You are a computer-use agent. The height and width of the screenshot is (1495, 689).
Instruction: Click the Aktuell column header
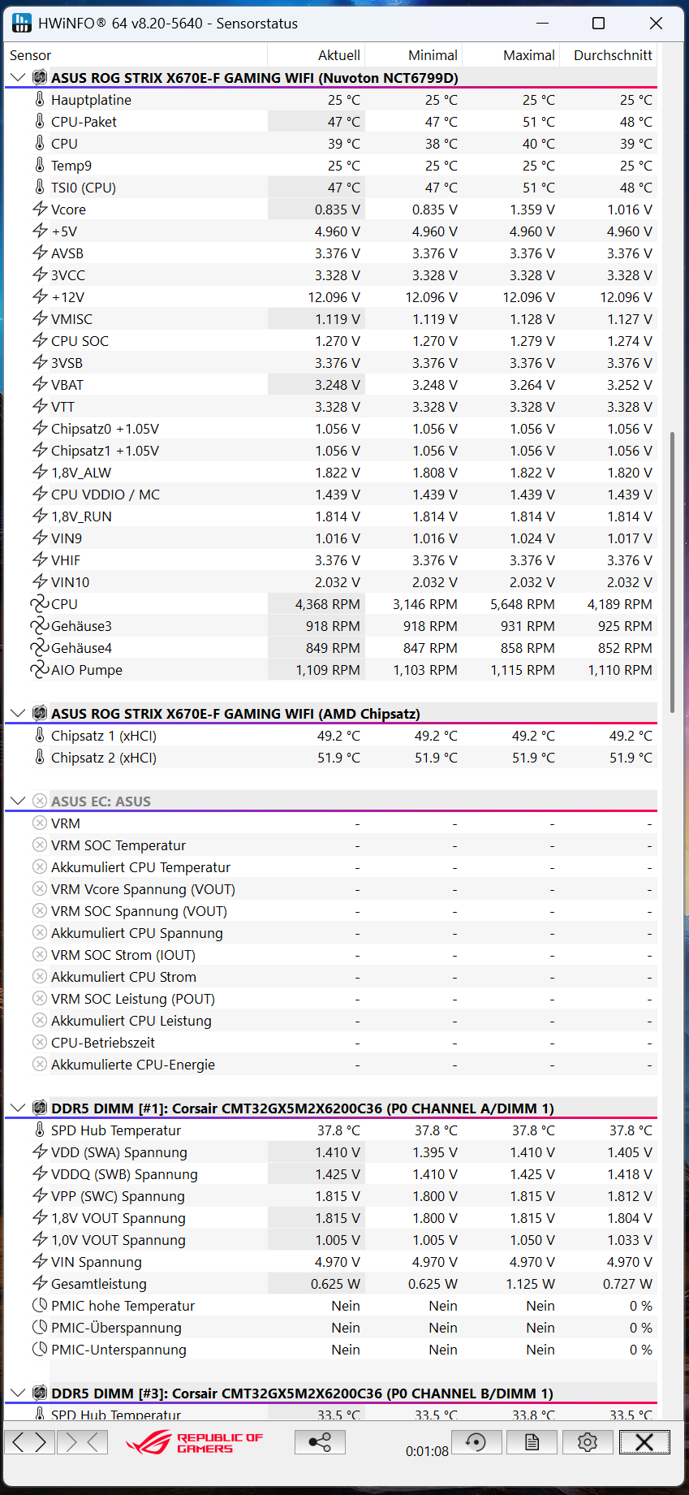[339, 55]
